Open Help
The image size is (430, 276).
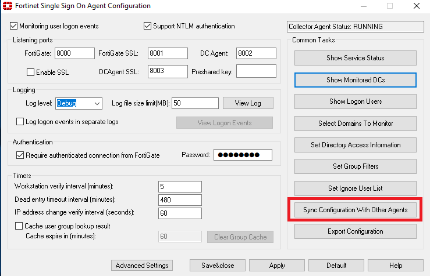click(396, 266)
